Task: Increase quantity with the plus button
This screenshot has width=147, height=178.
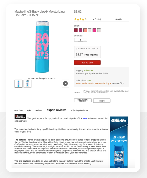Action: click(85, 40)
